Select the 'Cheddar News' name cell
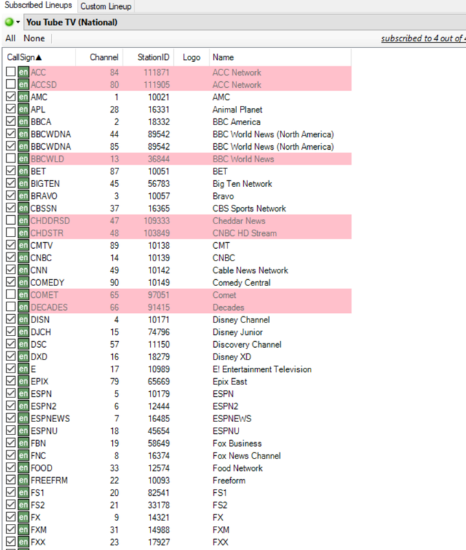 pos(238,221)
